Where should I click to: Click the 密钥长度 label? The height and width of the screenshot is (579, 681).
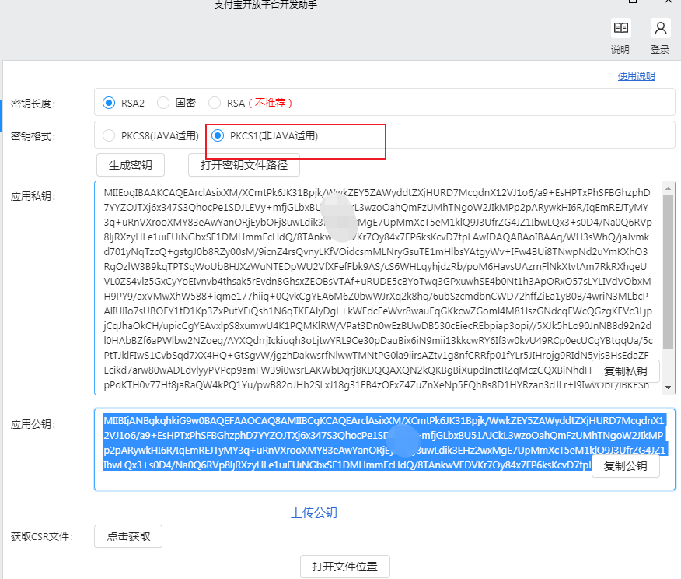click(33, 104)
